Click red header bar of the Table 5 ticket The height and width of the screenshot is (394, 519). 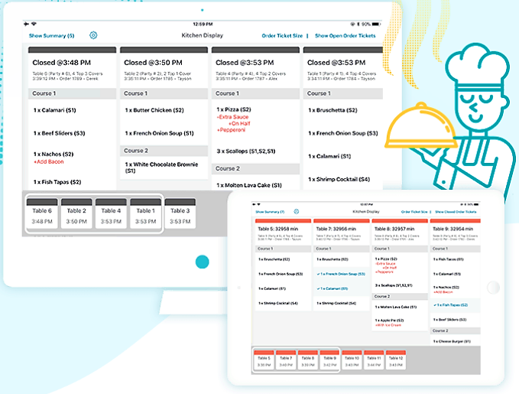(x=282, y=221)
